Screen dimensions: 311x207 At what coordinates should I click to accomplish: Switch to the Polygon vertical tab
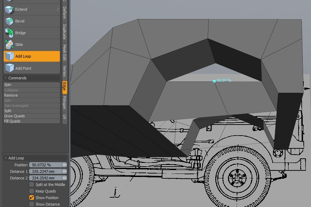(x=65, y=102)
